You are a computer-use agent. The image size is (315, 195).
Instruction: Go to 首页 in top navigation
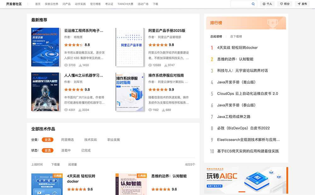[x=38, y=4]
